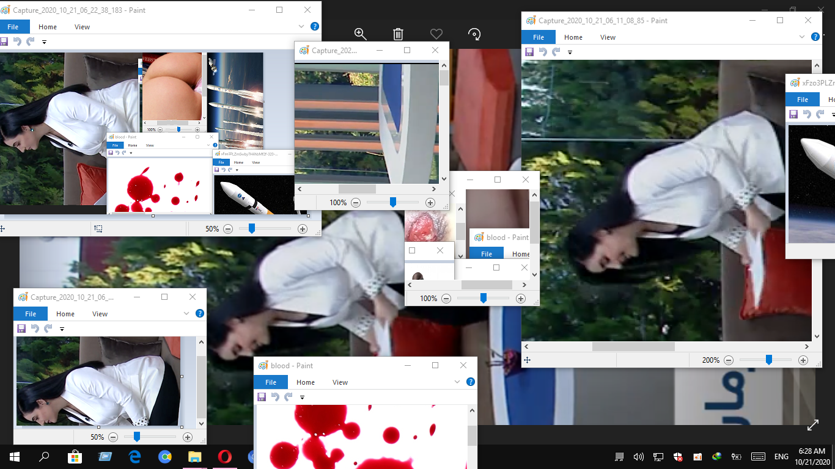Click the zoom magnifier icon in Photos toolbar
This screenshot has width=835, height=469.
360,34
